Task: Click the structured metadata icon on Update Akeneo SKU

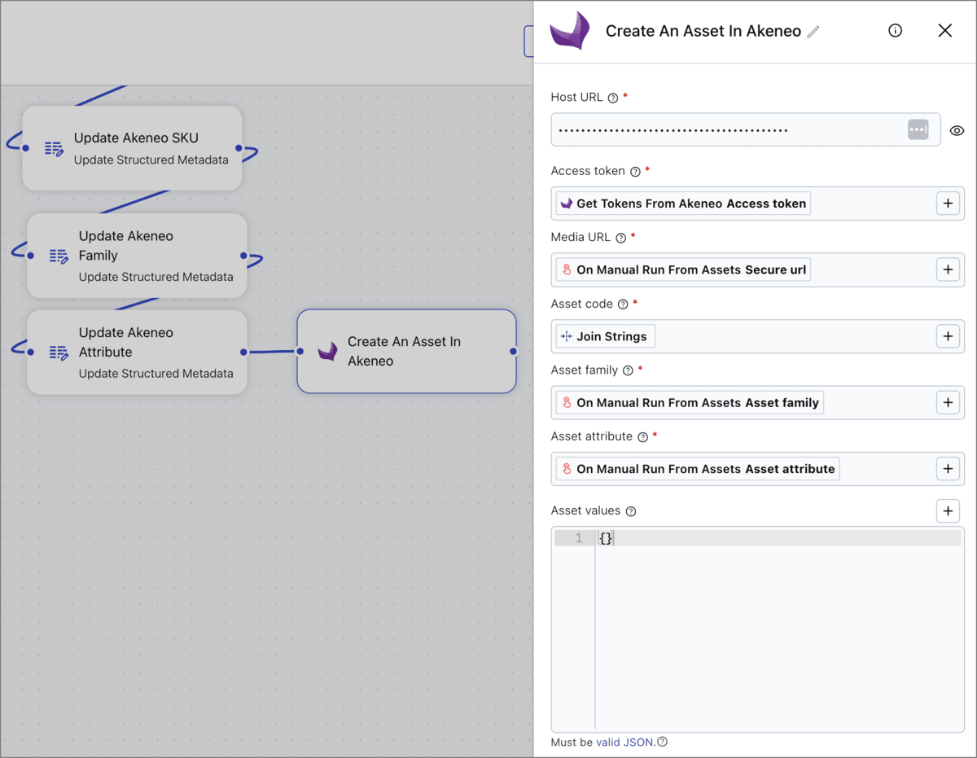Action: point(54,148)
